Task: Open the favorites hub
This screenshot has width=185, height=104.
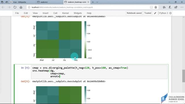Action: [x=164, y=7]
